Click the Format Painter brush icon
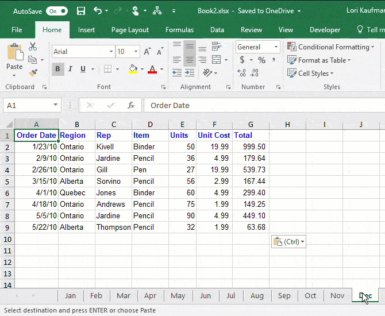The image size is (385, 316). pos(33,72)
